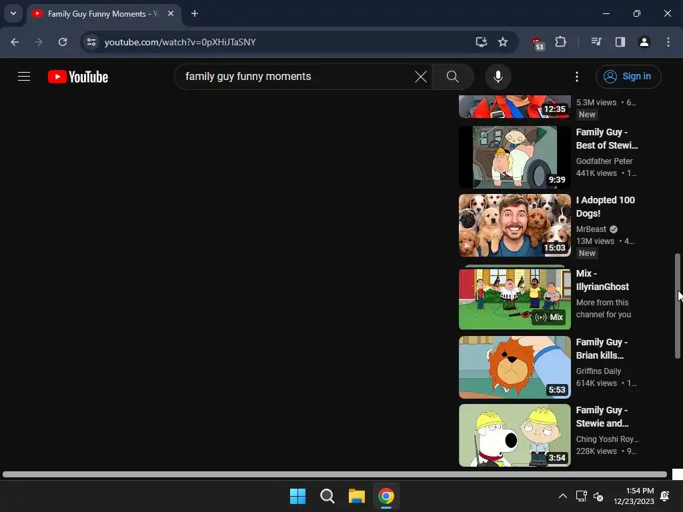Open a new browser tab
This screenshot has height=512, width=683.
point(195,14)
